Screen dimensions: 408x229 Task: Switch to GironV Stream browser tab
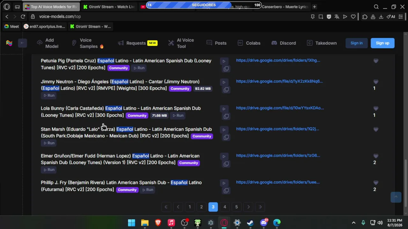click(109, 7)
